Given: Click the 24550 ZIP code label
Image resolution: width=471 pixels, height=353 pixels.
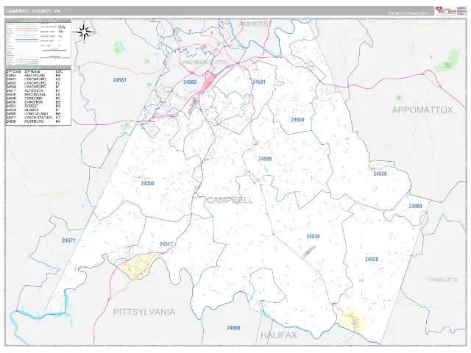Looking at the screenshot, I should pos(147,183).
